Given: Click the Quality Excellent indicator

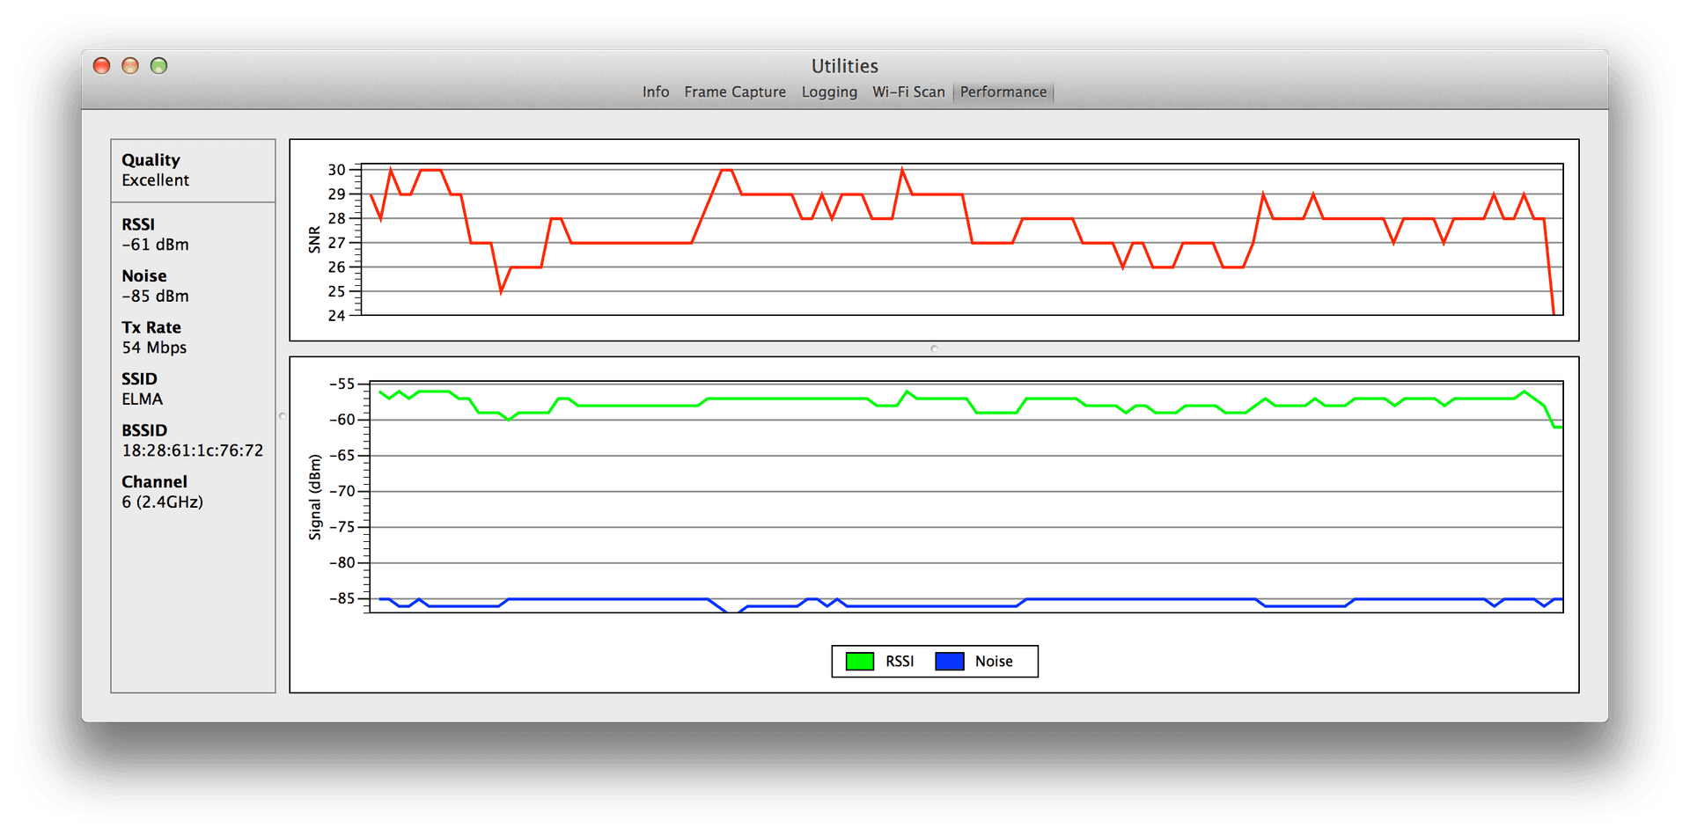Looking at the screenshot, I should coord(155,170).
